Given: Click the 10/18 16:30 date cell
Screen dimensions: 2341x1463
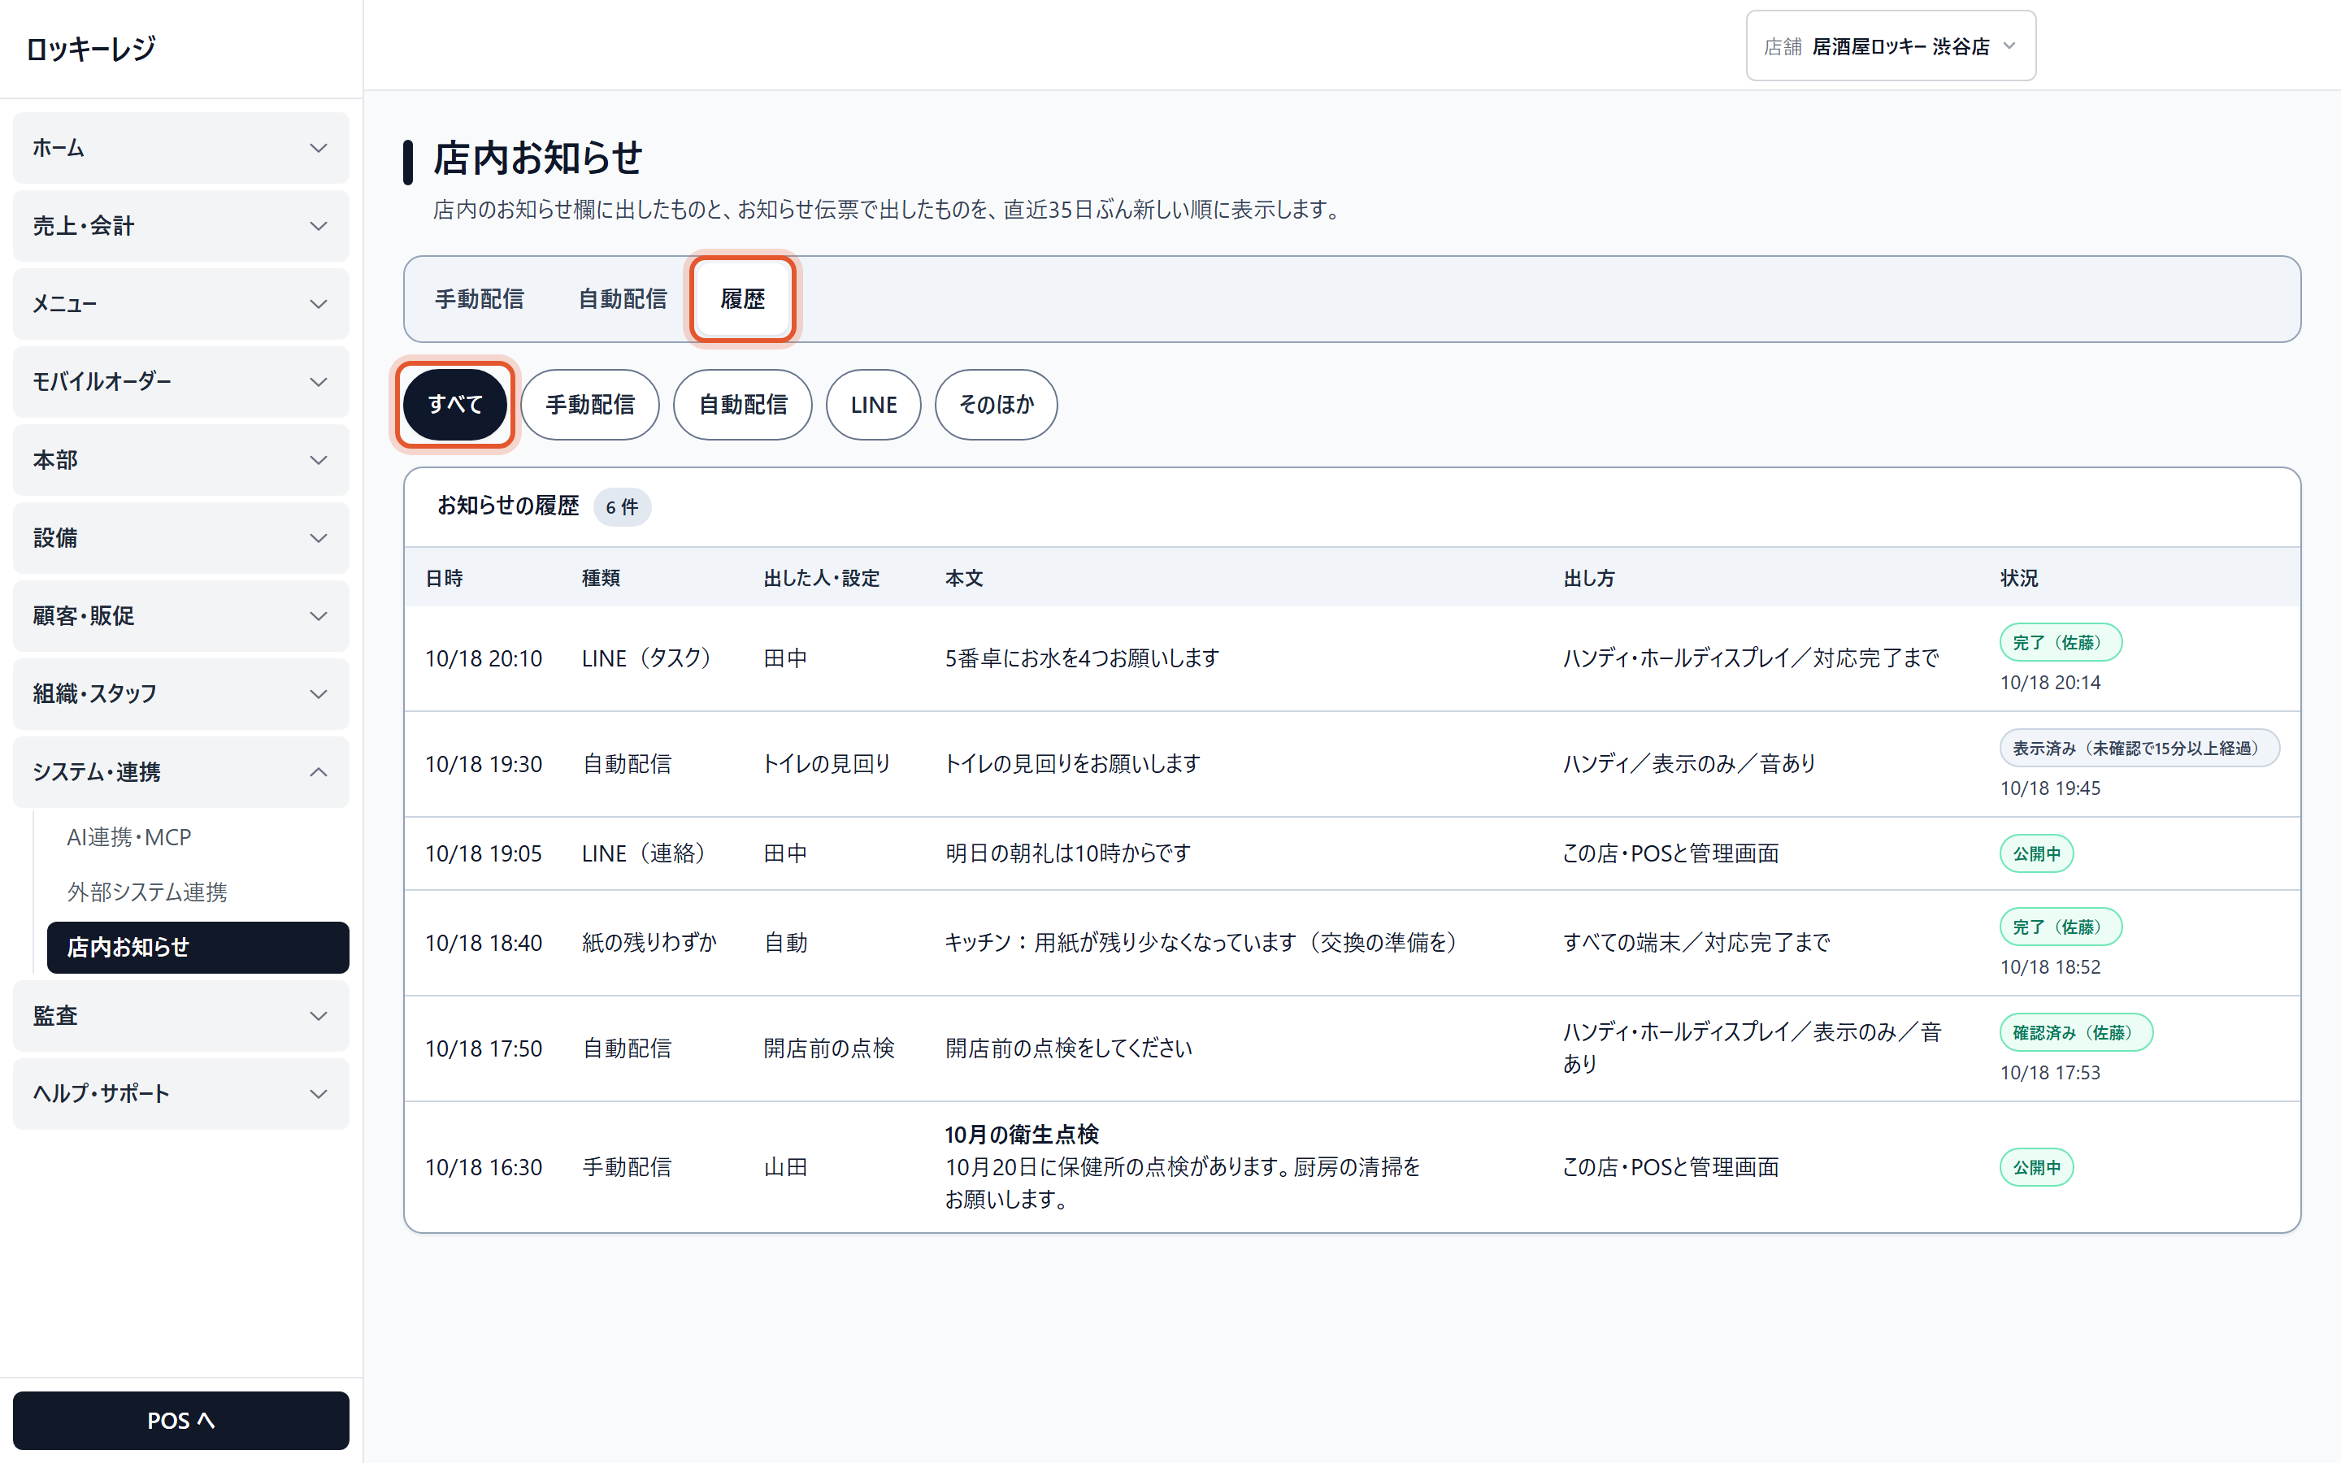Looking at the screenshot, I should click(x=484, y=1167).
